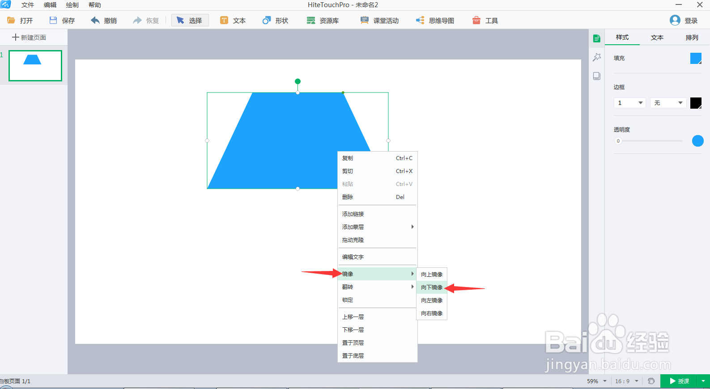
Task: Click the undo-rotate icon in status bar
Action: (x=651, y=381)
